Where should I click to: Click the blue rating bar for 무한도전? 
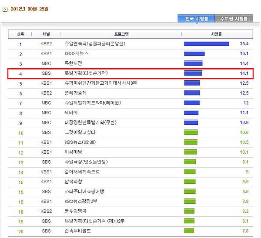click(x=193, y=63)
